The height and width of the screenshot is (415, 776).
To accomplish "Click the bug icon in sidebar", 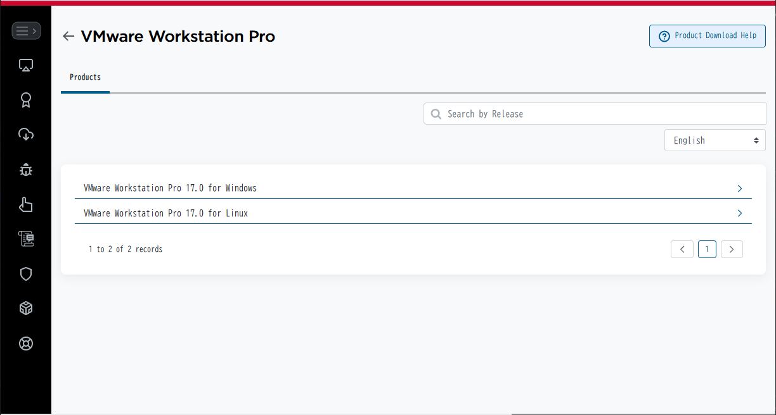I will point(26,169).
